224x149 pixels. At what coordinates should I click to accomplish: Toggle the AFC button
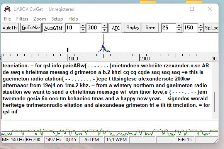[x=115, y=28]
